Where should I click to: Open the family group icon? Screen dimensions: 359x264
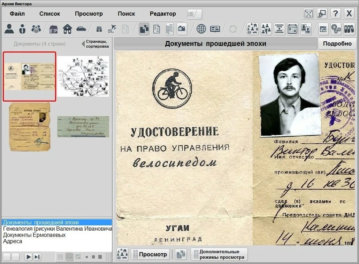(x=36, y=29)
